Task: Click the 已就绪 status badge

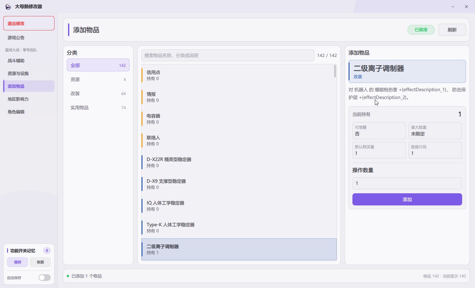Action: click(x=421, y=30)
